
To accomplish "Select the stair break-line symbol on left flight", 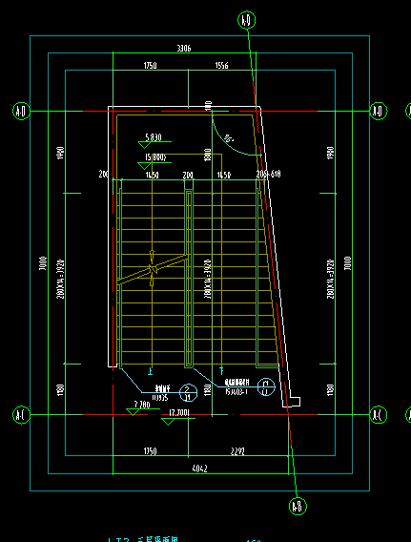I will (152, 268).
